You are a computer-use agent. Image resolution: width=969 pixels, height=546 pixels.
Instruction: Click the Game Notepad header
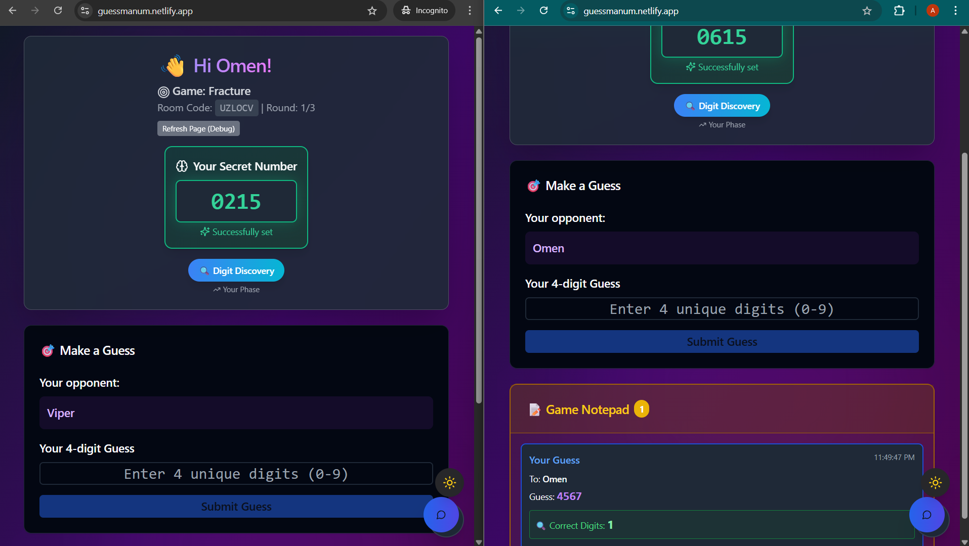pos(587,409)
